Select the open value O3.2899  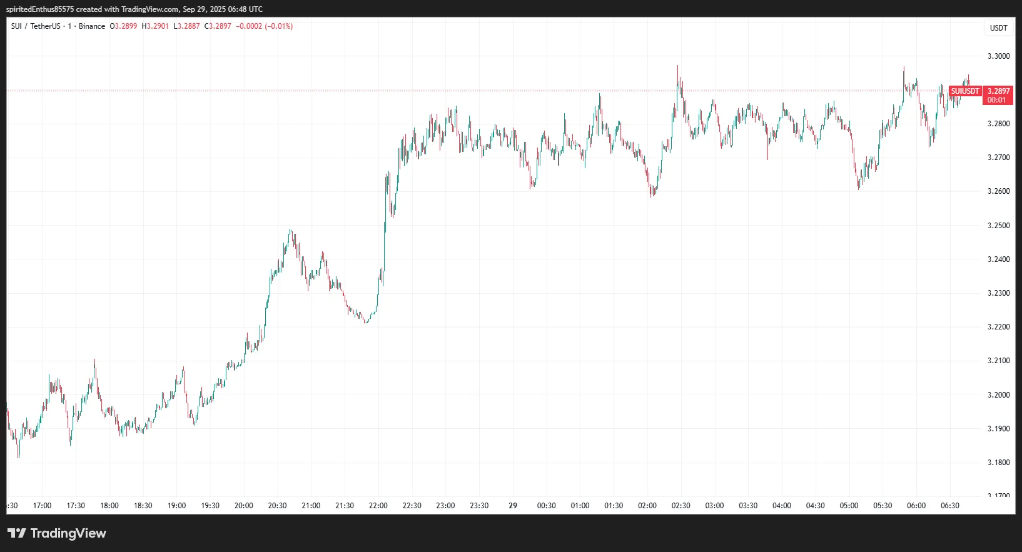tap(123, 26)
